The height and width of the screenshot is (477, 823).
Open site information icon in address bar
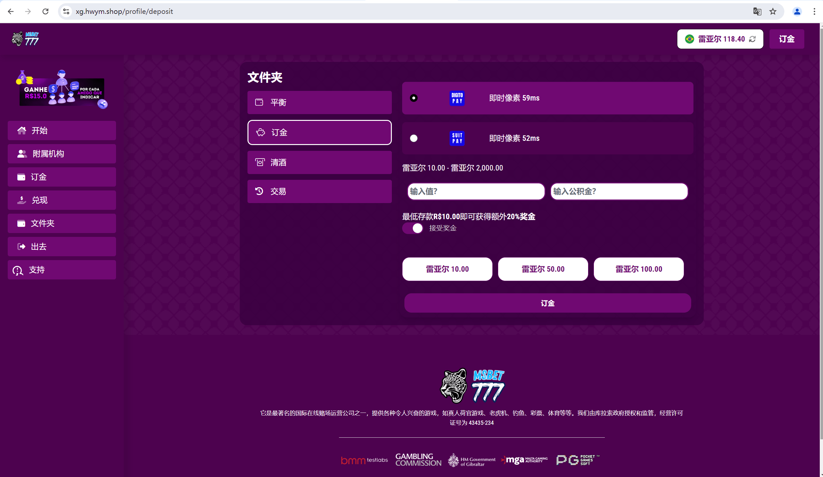pos(66,11)
